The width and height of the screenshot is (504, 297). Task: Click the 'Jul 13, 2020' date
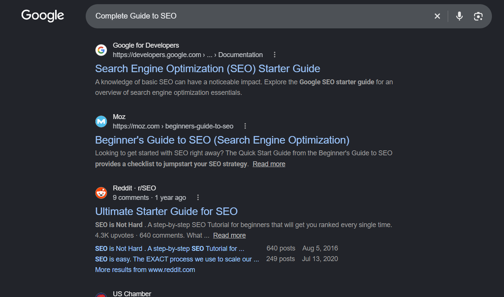pyautogui.click(x=320, y=259)
